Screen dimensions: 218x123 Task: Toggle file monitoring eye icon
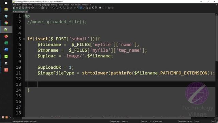(96, 8)
